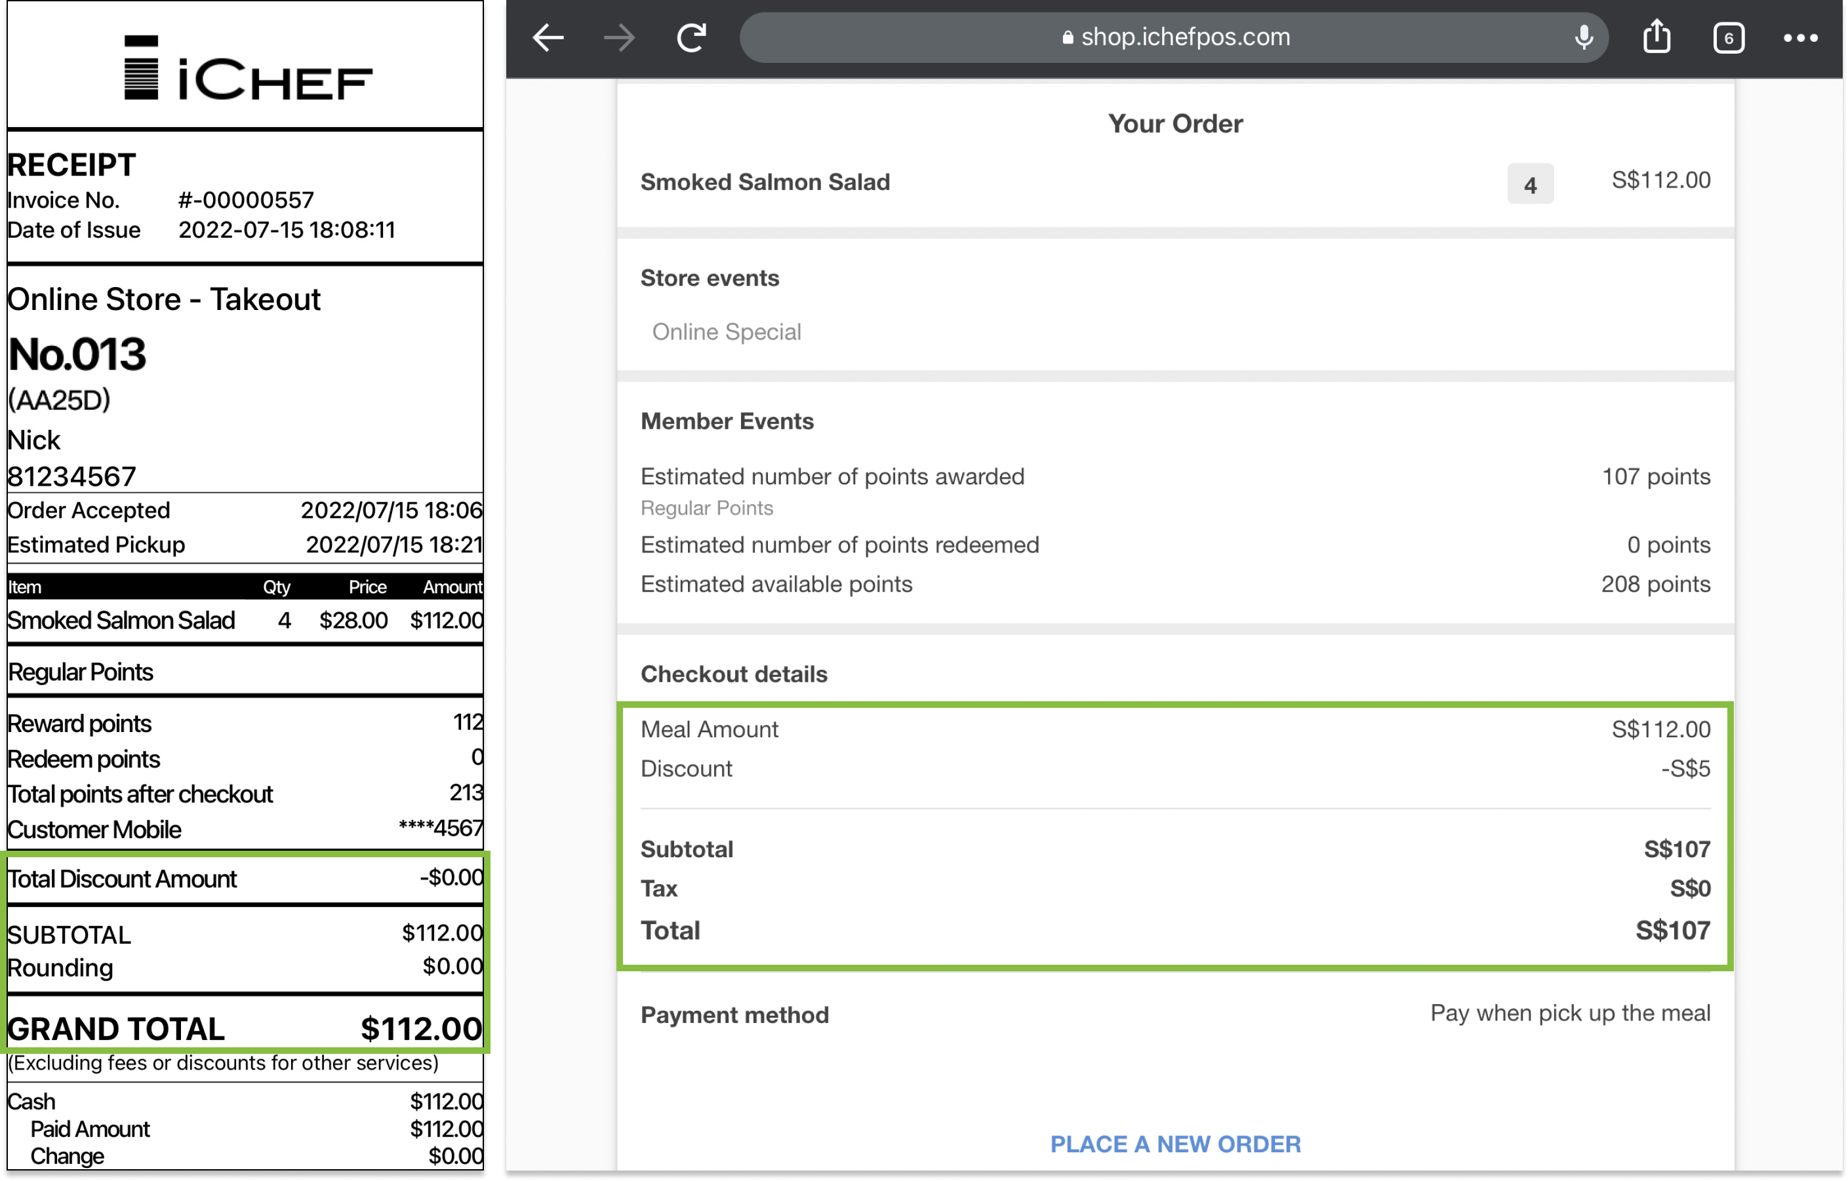The width and height of the screenshot is (1848, 1181).
Task: Click the Member Events heading
Action: click(727, 421)
